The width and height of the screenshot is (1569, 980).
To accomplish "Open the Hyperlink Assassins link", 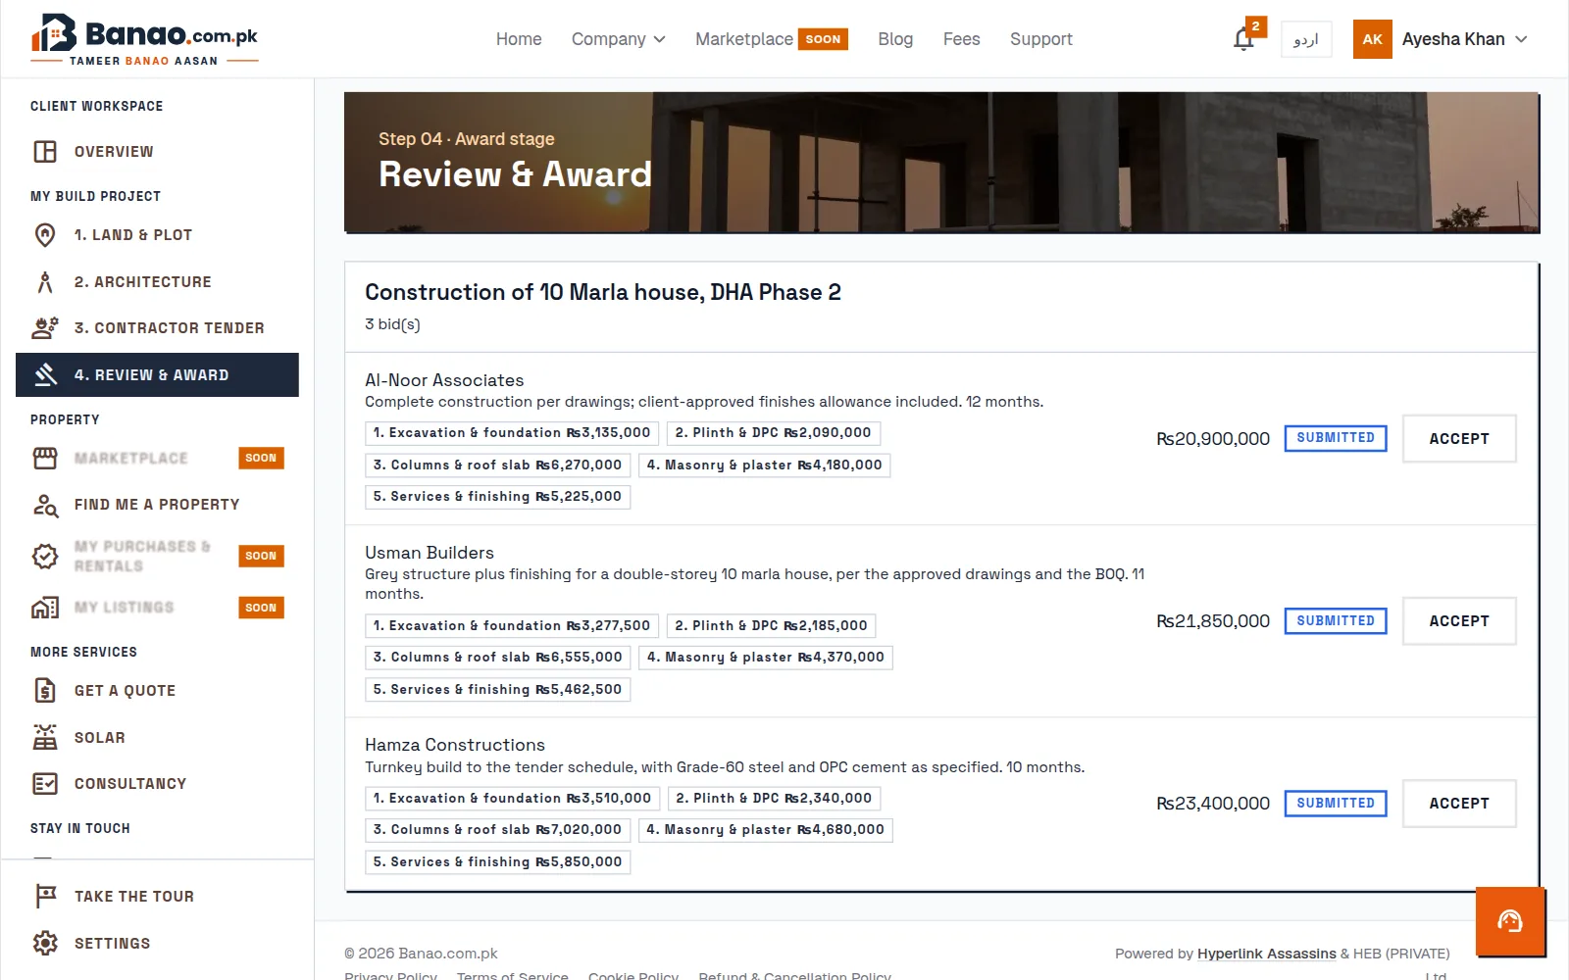I will point(1267,954).
